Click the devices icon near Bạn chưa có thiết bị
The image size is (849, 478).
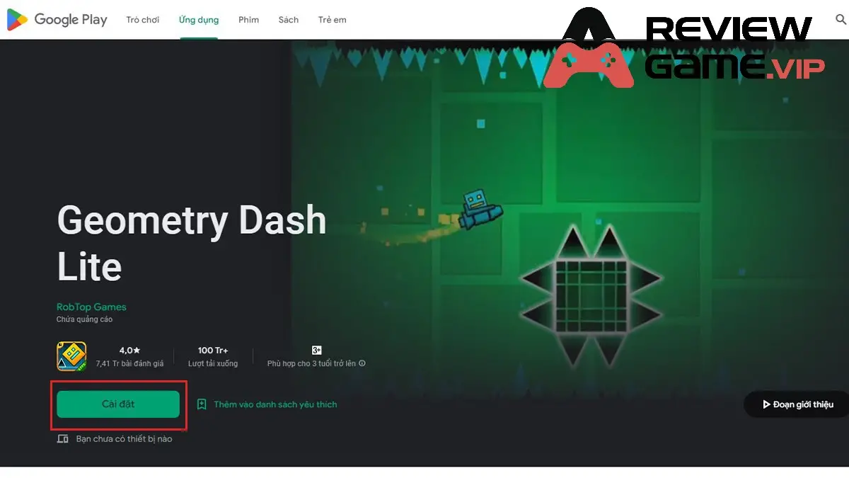tap(63, 439)
